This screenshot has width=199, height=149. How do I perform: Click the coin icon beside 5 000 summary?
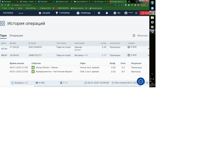pyautogui.click(x=37, y=83)
